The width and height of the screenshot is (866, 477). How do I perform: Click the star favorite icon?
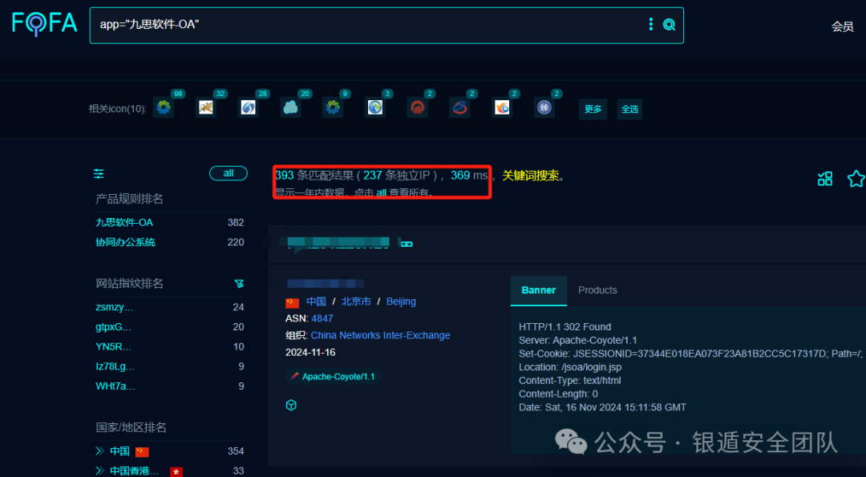click(x=856, y=178)
